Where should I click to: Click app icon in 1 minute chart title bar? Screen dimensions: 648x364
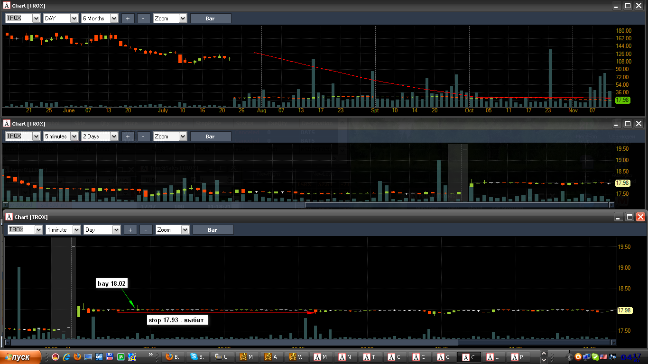coord(9,217)
